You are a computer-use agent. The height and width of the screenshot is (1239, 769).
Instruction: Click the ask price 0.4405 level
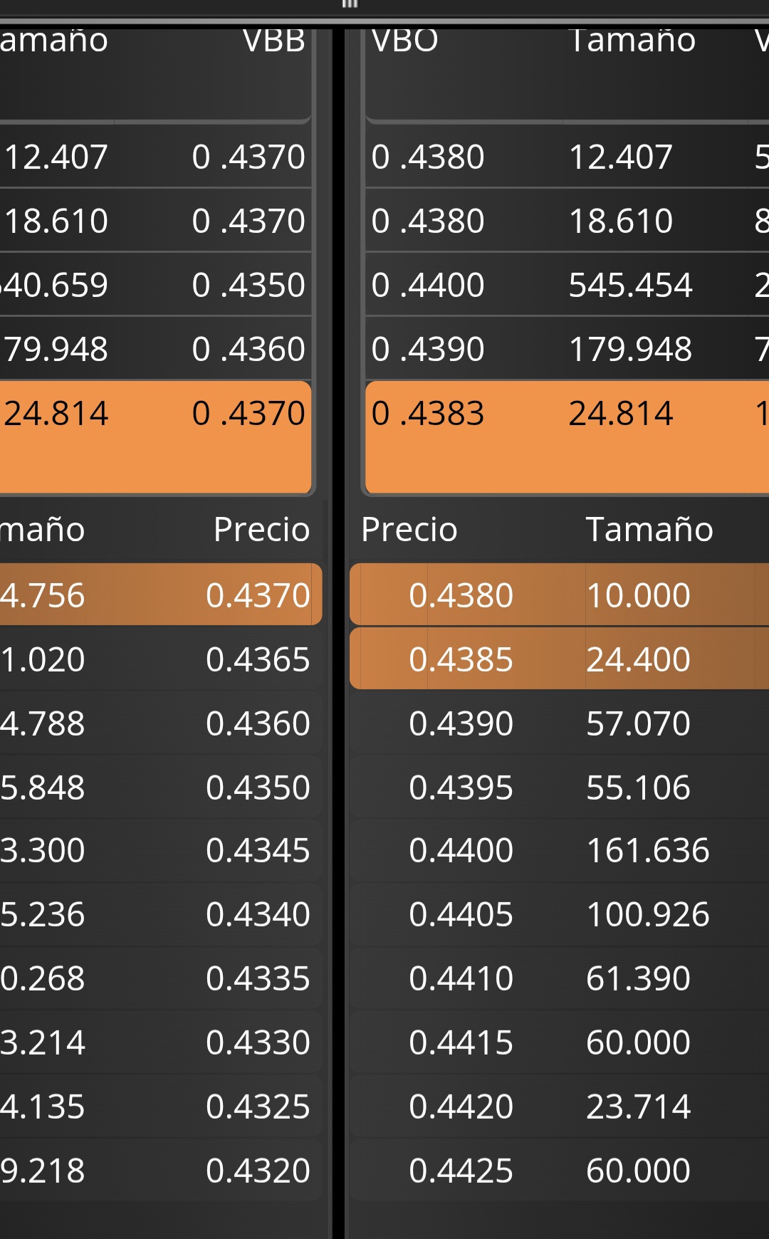click(461, 914)
